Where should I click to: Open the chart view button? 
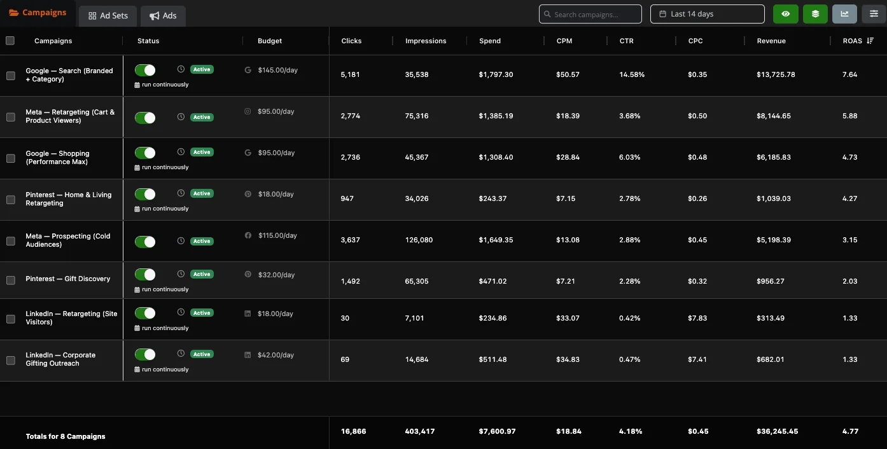click(x=844, y=14)
